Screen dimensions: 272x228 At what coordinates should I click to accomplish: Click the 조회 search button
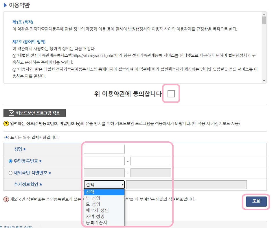coord(256,202)
